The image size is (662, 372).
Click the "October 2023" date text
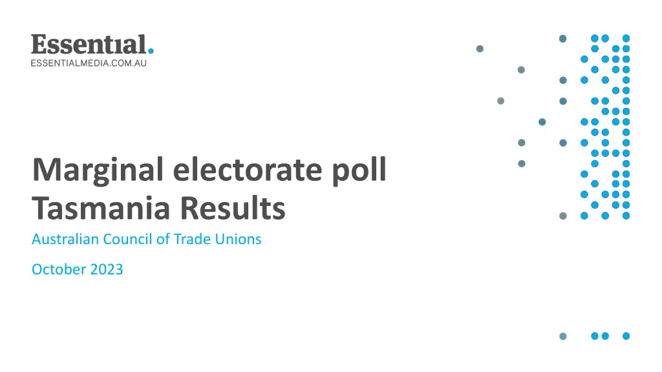pyautogui.click(x=77, y=269)
